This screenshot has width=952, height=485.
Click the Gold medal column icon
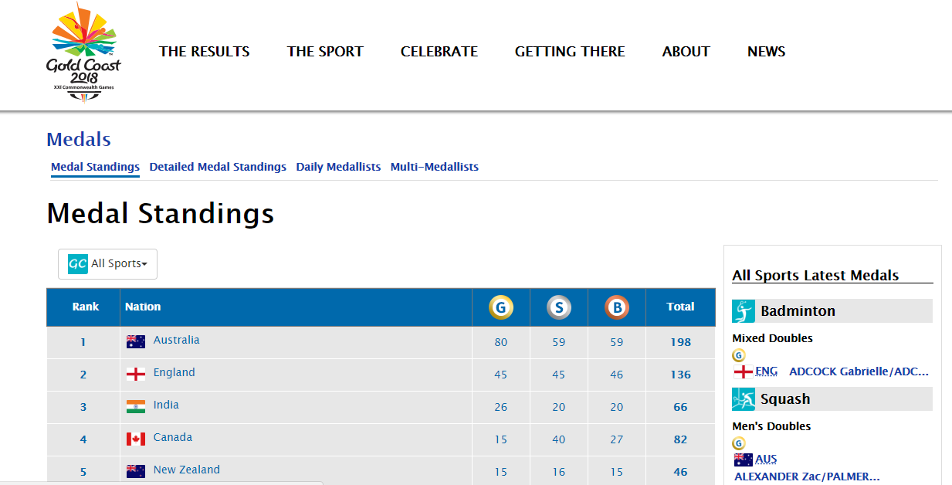(x=501, y=308)
